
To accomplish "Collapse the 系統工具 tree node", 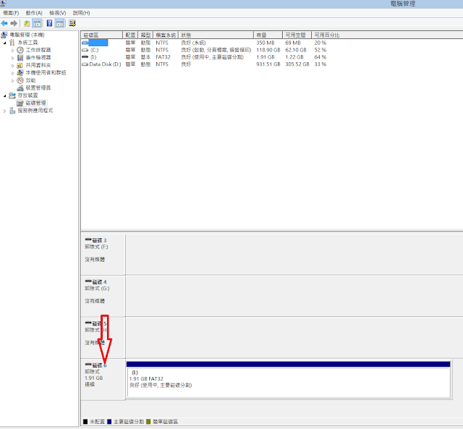I will (5, 43).
